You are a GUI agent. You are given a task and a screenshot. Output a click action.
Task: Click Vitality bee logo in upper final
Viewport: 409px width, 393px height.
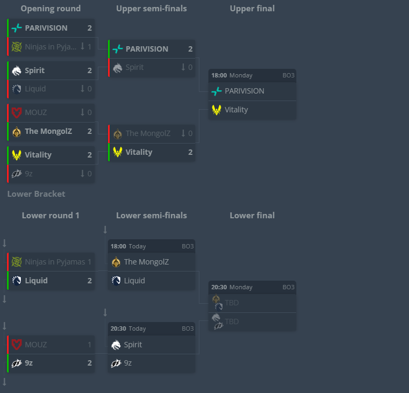point(217,110)
